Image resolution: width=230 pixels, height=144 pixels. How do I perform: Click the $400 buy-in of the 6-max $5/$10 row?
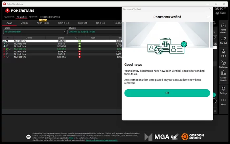pyautogui.click(x=119, y=44)
